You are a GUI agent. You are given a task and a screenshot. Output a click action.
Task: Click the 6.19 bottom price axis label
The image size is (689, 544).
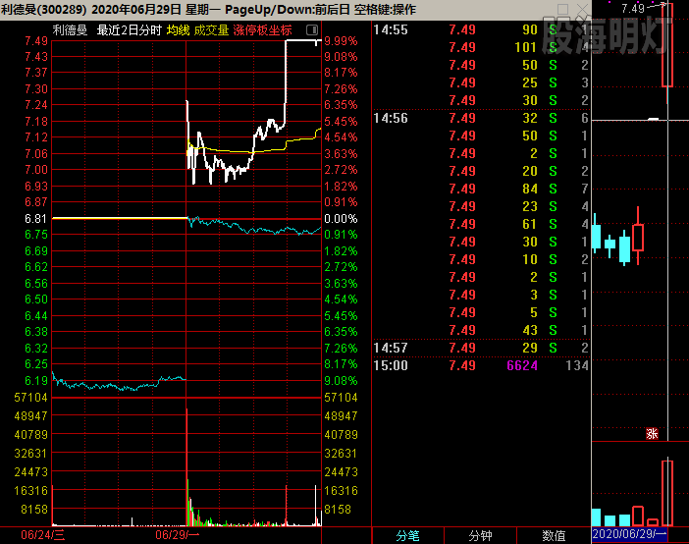click(x=36, y=380)
